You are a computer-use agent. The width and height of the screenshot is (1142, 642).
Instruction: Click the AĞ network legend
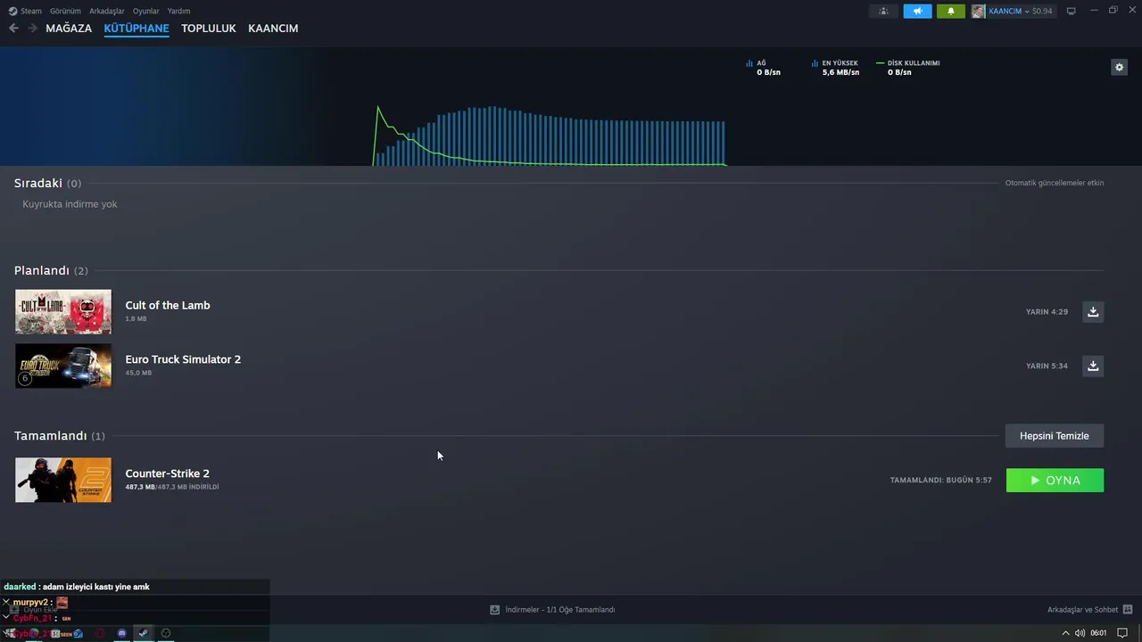(x=763, y=68)
